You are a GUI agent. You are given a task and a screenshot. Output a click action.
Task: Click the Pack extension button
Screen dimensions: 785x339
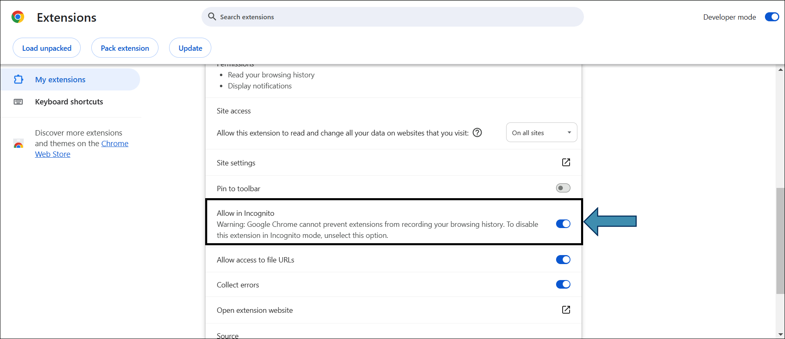click(125, 48)
